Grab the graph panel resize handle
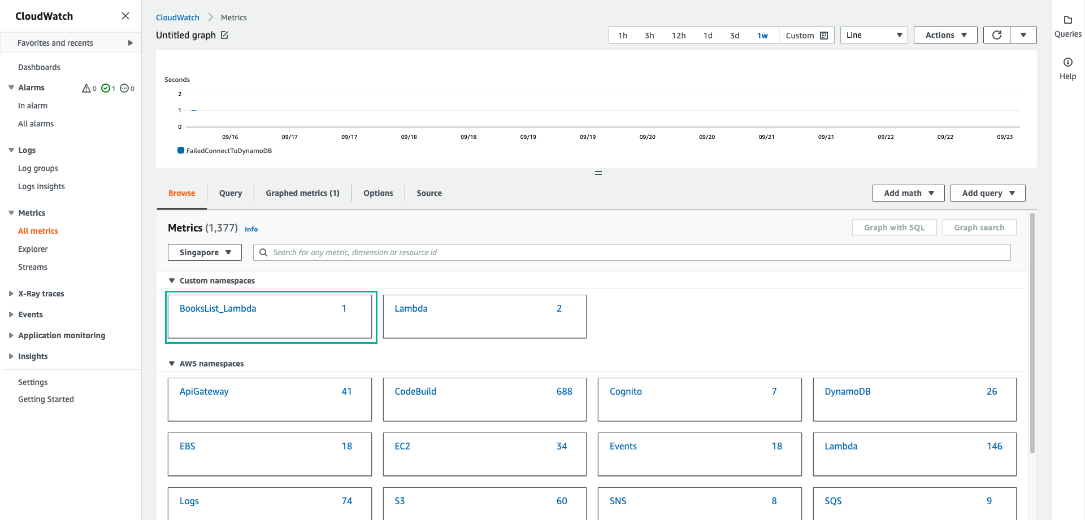This screenshot has height=520, width=1085. tap(598, 173)
